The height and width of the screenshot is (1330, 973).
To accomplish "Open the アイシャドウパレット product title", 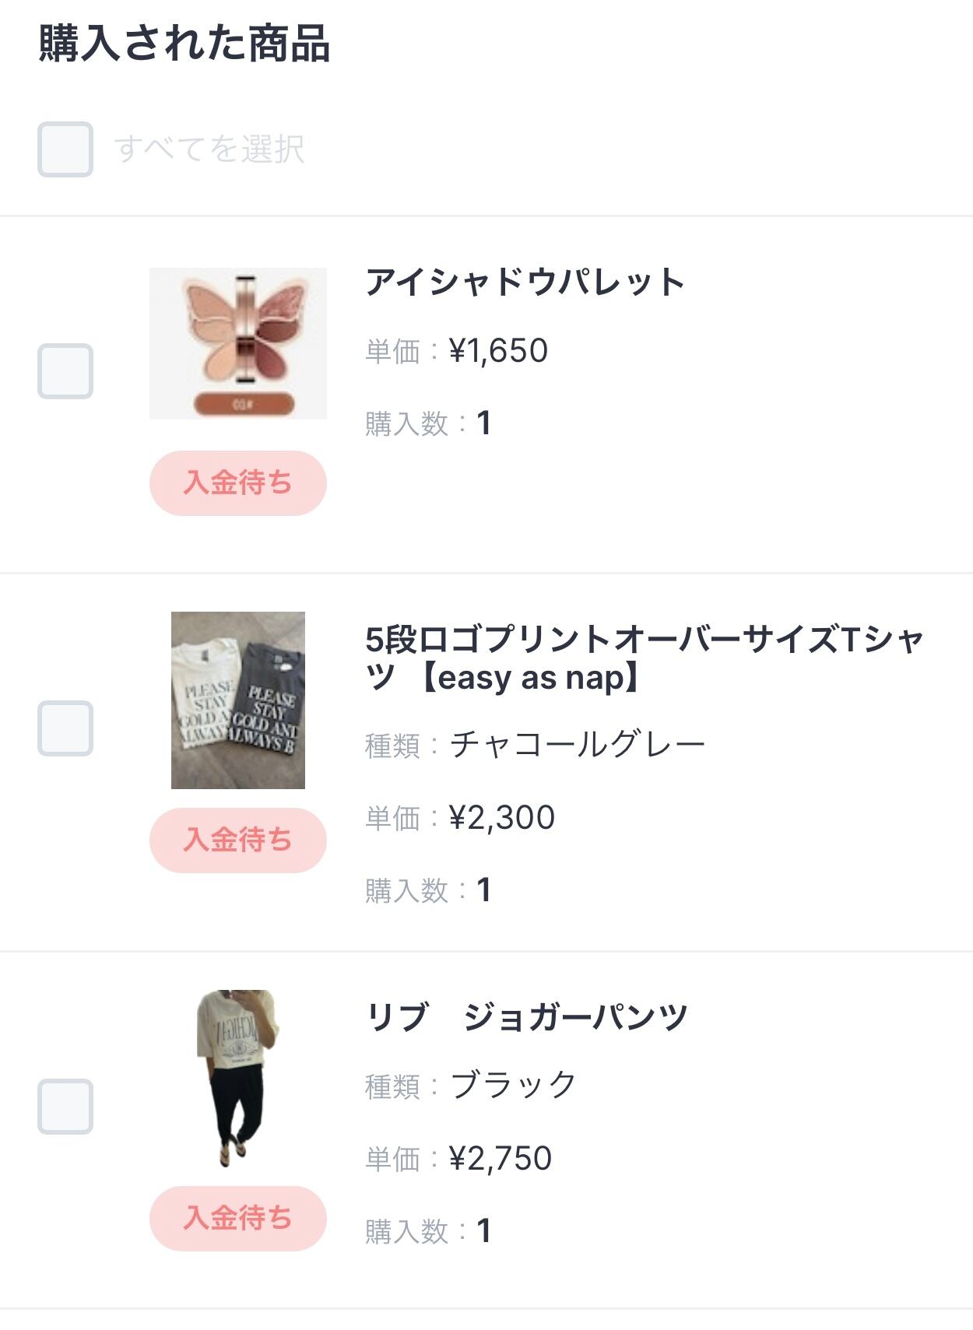I will 525,282.
